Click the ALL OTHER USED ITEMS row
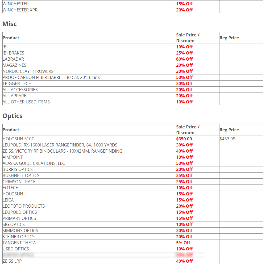The image size is (266, 264). point(26,102)
